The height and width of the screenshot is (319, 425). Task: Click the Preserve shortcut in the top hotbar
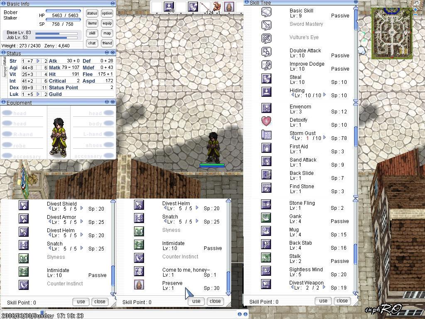[x=229, y=7]
